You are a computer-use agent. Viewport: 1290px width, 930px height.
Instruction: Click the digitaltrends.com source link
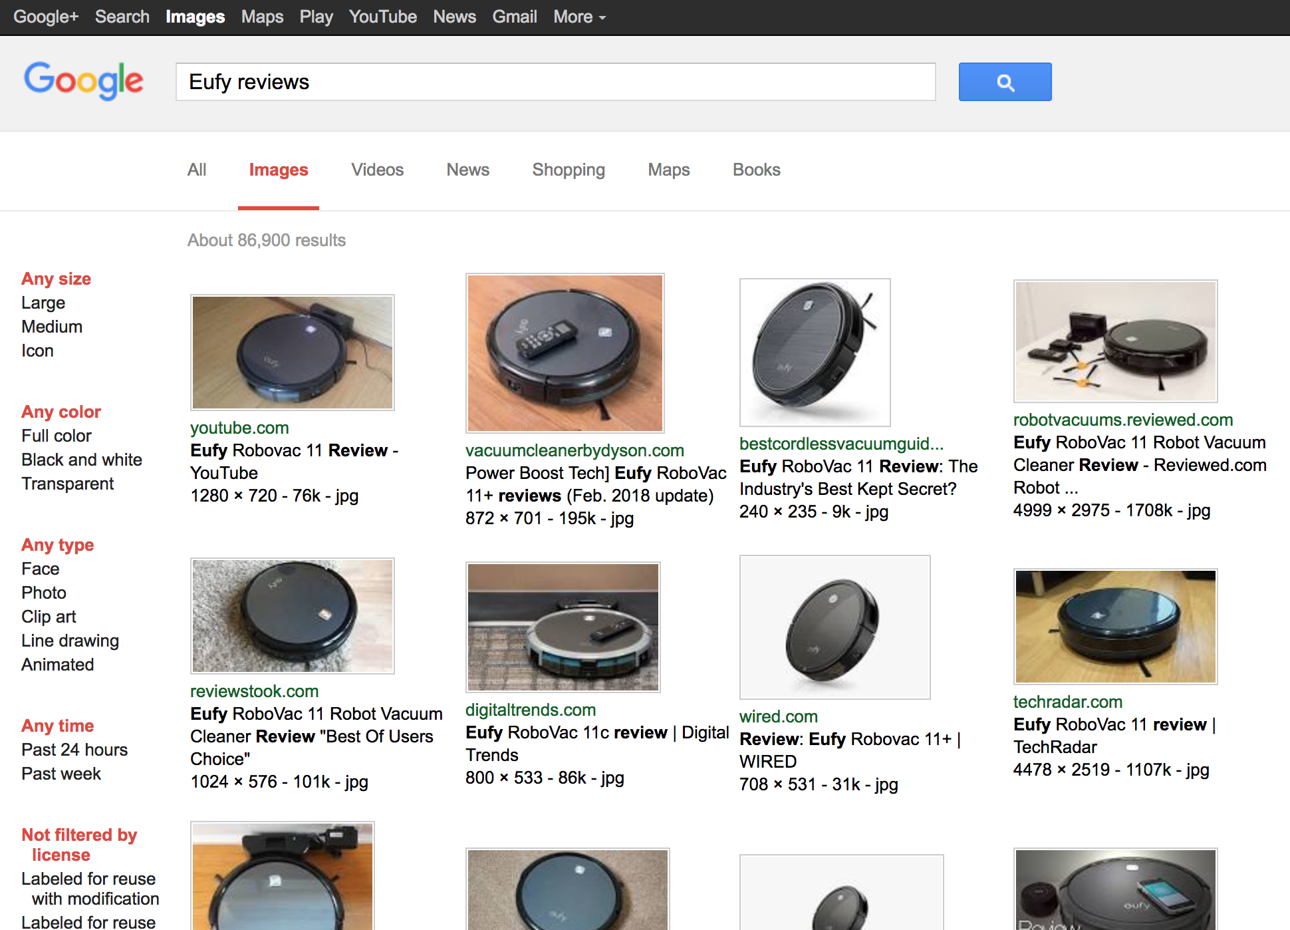point(531,710)
